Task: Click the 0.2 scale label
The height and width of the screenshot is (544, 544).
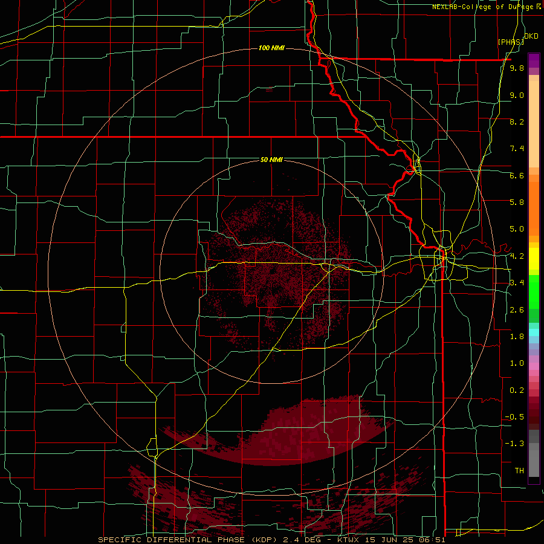Action: point(517,390)
